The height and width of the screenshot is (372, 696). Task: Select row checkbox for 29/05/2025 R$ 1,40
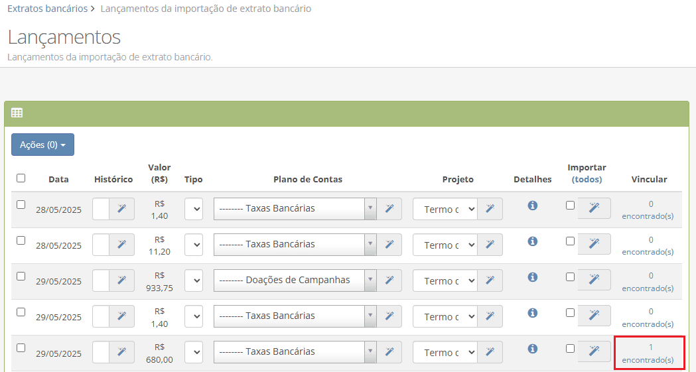tap(21, 312)
